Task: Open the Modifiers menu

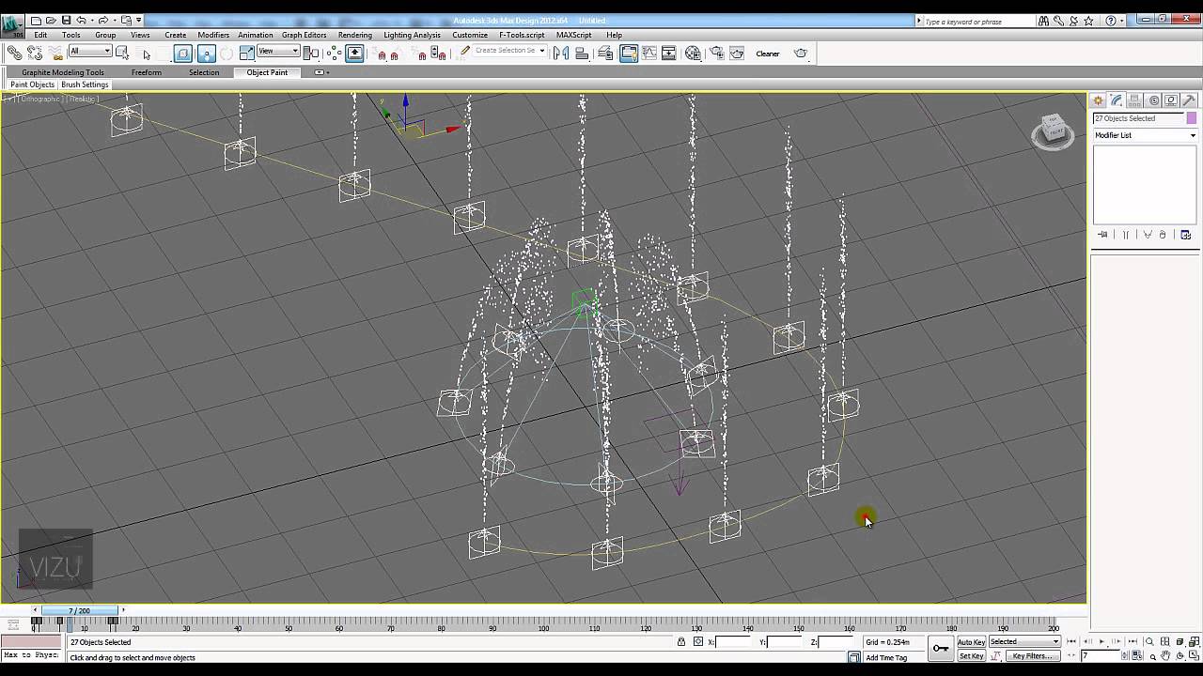Action: [x=213, y=35]
